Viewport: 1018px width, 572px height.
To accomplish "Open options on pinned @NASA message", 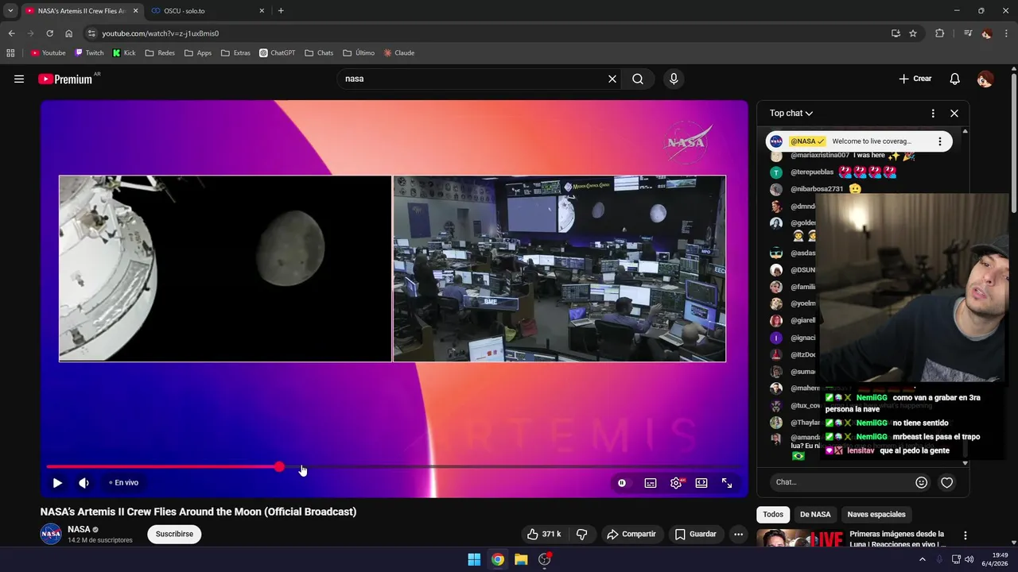I will [x=940, y=141].
